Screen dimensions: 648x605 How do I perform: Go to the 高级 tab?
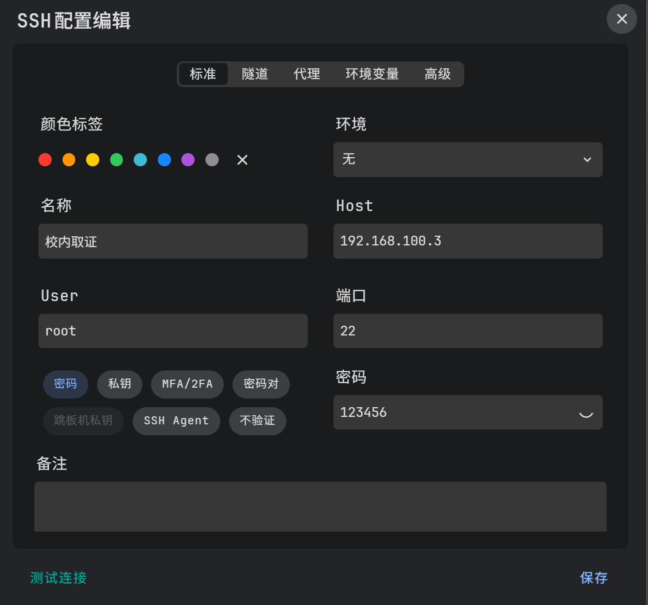tap(437, 74)
